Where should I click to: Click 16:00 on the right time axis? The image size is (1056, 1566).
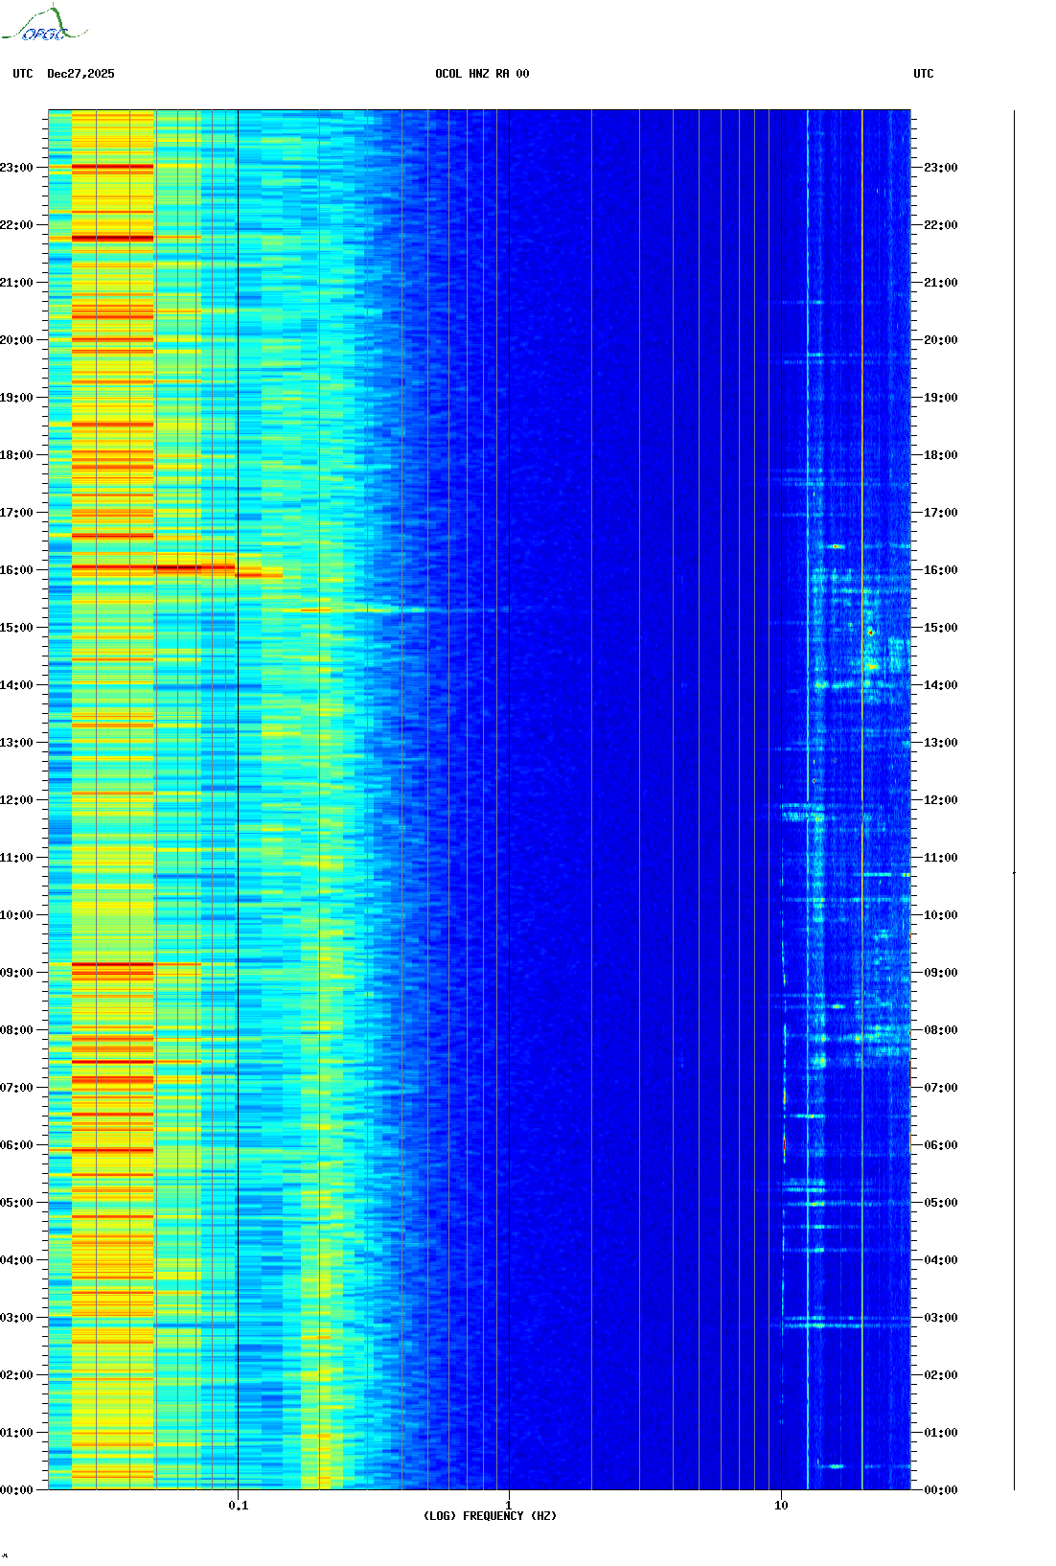(x=941, y=570)
